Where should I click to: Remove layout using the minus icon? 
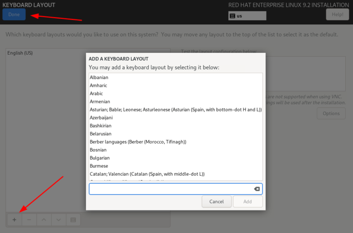click(29, 220)
